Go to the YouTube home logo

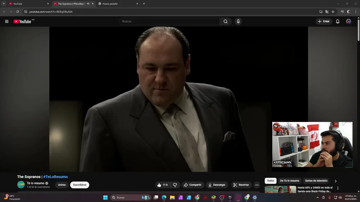click(x=22, y=21)
